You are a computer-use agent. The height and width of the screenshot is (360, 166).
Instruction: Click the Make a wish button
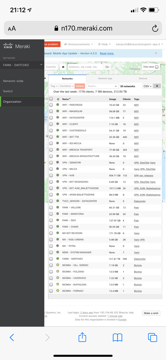coord(151,313)
